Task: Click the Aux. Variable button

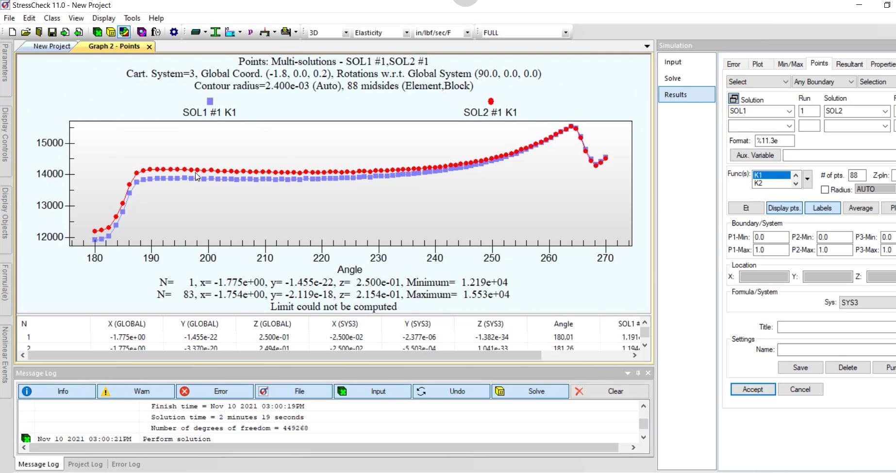Action: pos(755,155)
